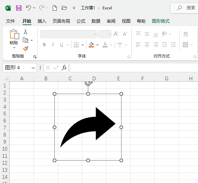This screenshot has height=183, width=198.
Task: Open the 对齐方式 group dialog launcher
Action: [x=195, y=57]
